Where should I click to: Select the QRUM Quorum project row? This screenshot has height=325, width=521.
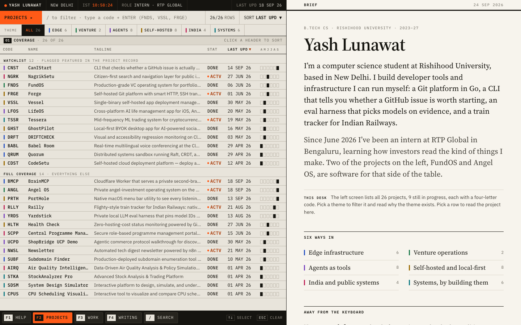click(143, 155)
